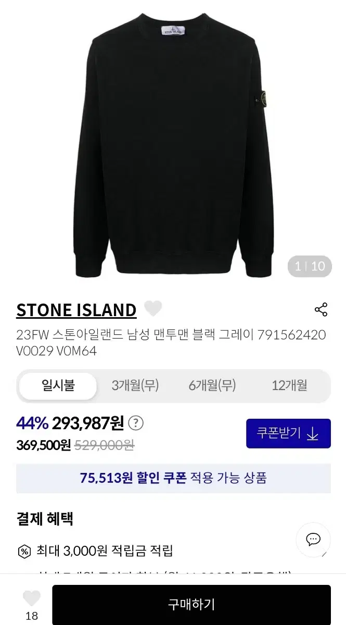
Task: Open the chat support bubble icon
Action: click(313, 540)
